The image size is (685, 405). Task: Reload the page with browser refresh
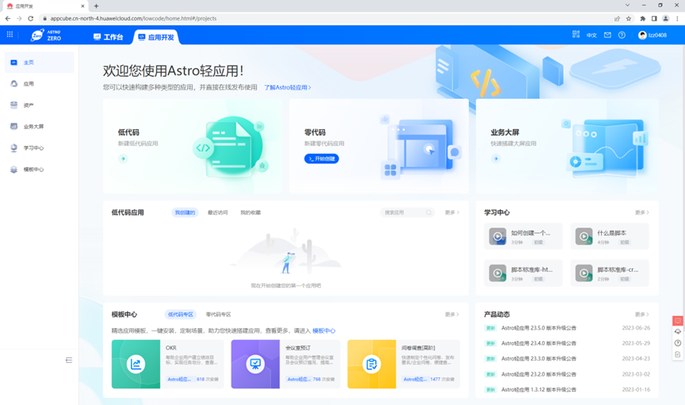point(31,18)
